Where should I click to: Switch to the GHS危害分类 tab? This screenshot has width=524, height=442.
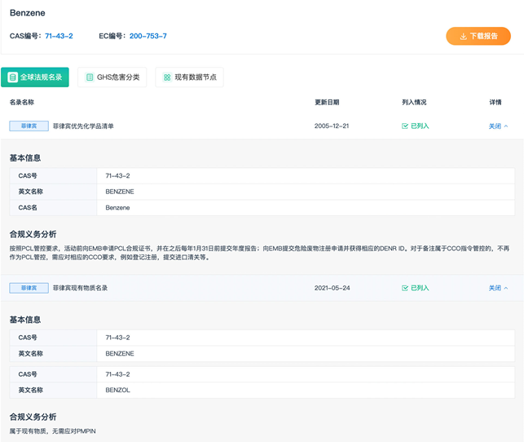[112, 77]
